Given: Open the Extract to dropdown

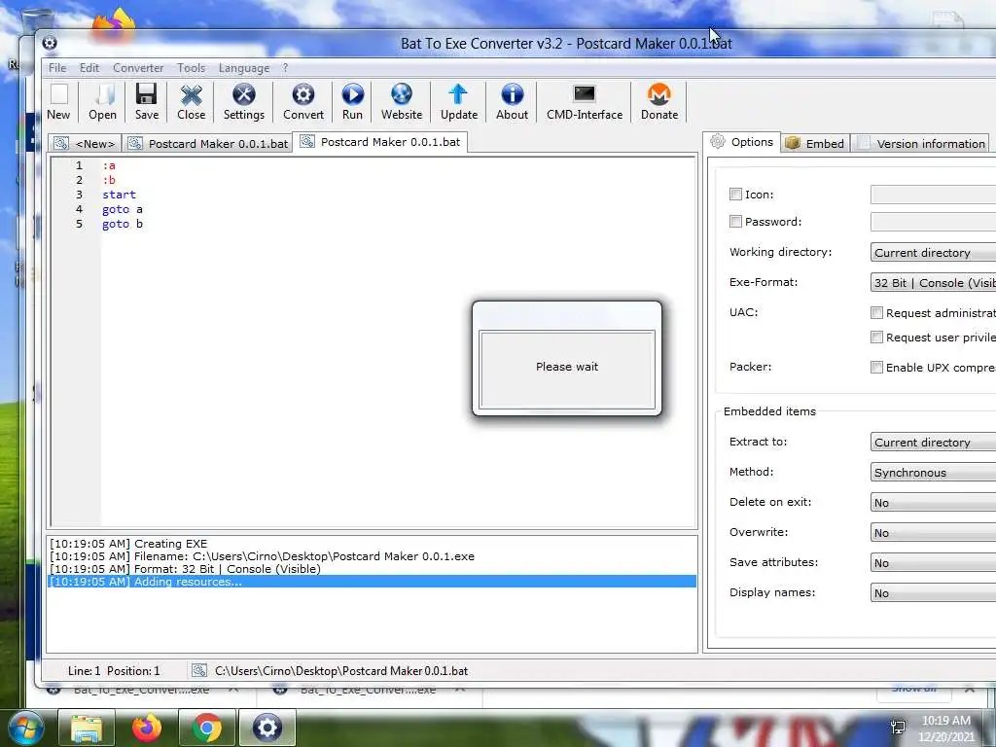Looking at the screenshot, I should (933, 443).
